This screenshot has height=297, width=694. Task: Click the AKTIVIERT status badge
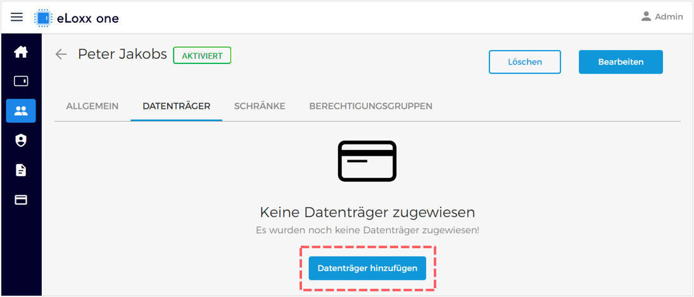[x=202, y=56]
